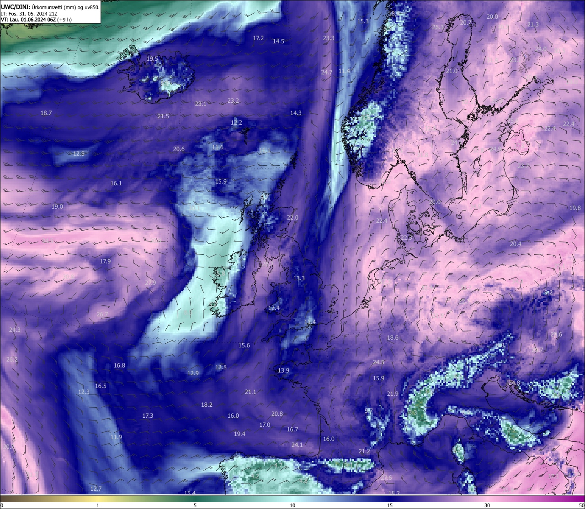Viewport: 585px width, 509px height.
Task: Click the value 13.9 near Brittany
Action: point(283,371)
